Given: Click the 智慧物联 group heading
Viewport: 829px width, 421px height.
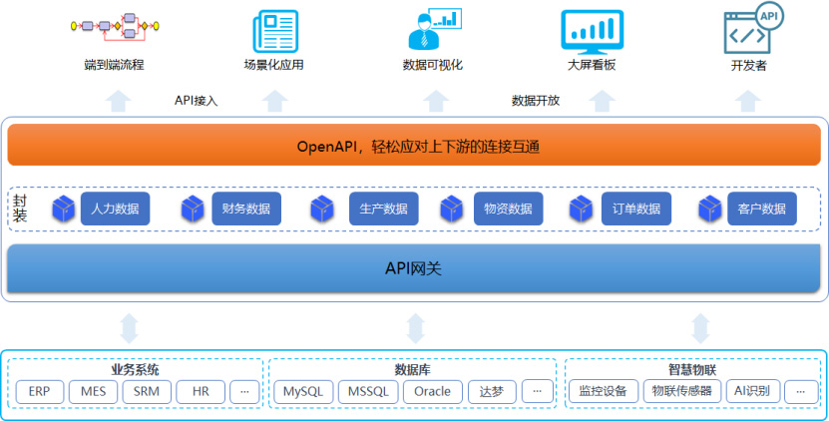Looking at the screenshot, I should [692, 369].
